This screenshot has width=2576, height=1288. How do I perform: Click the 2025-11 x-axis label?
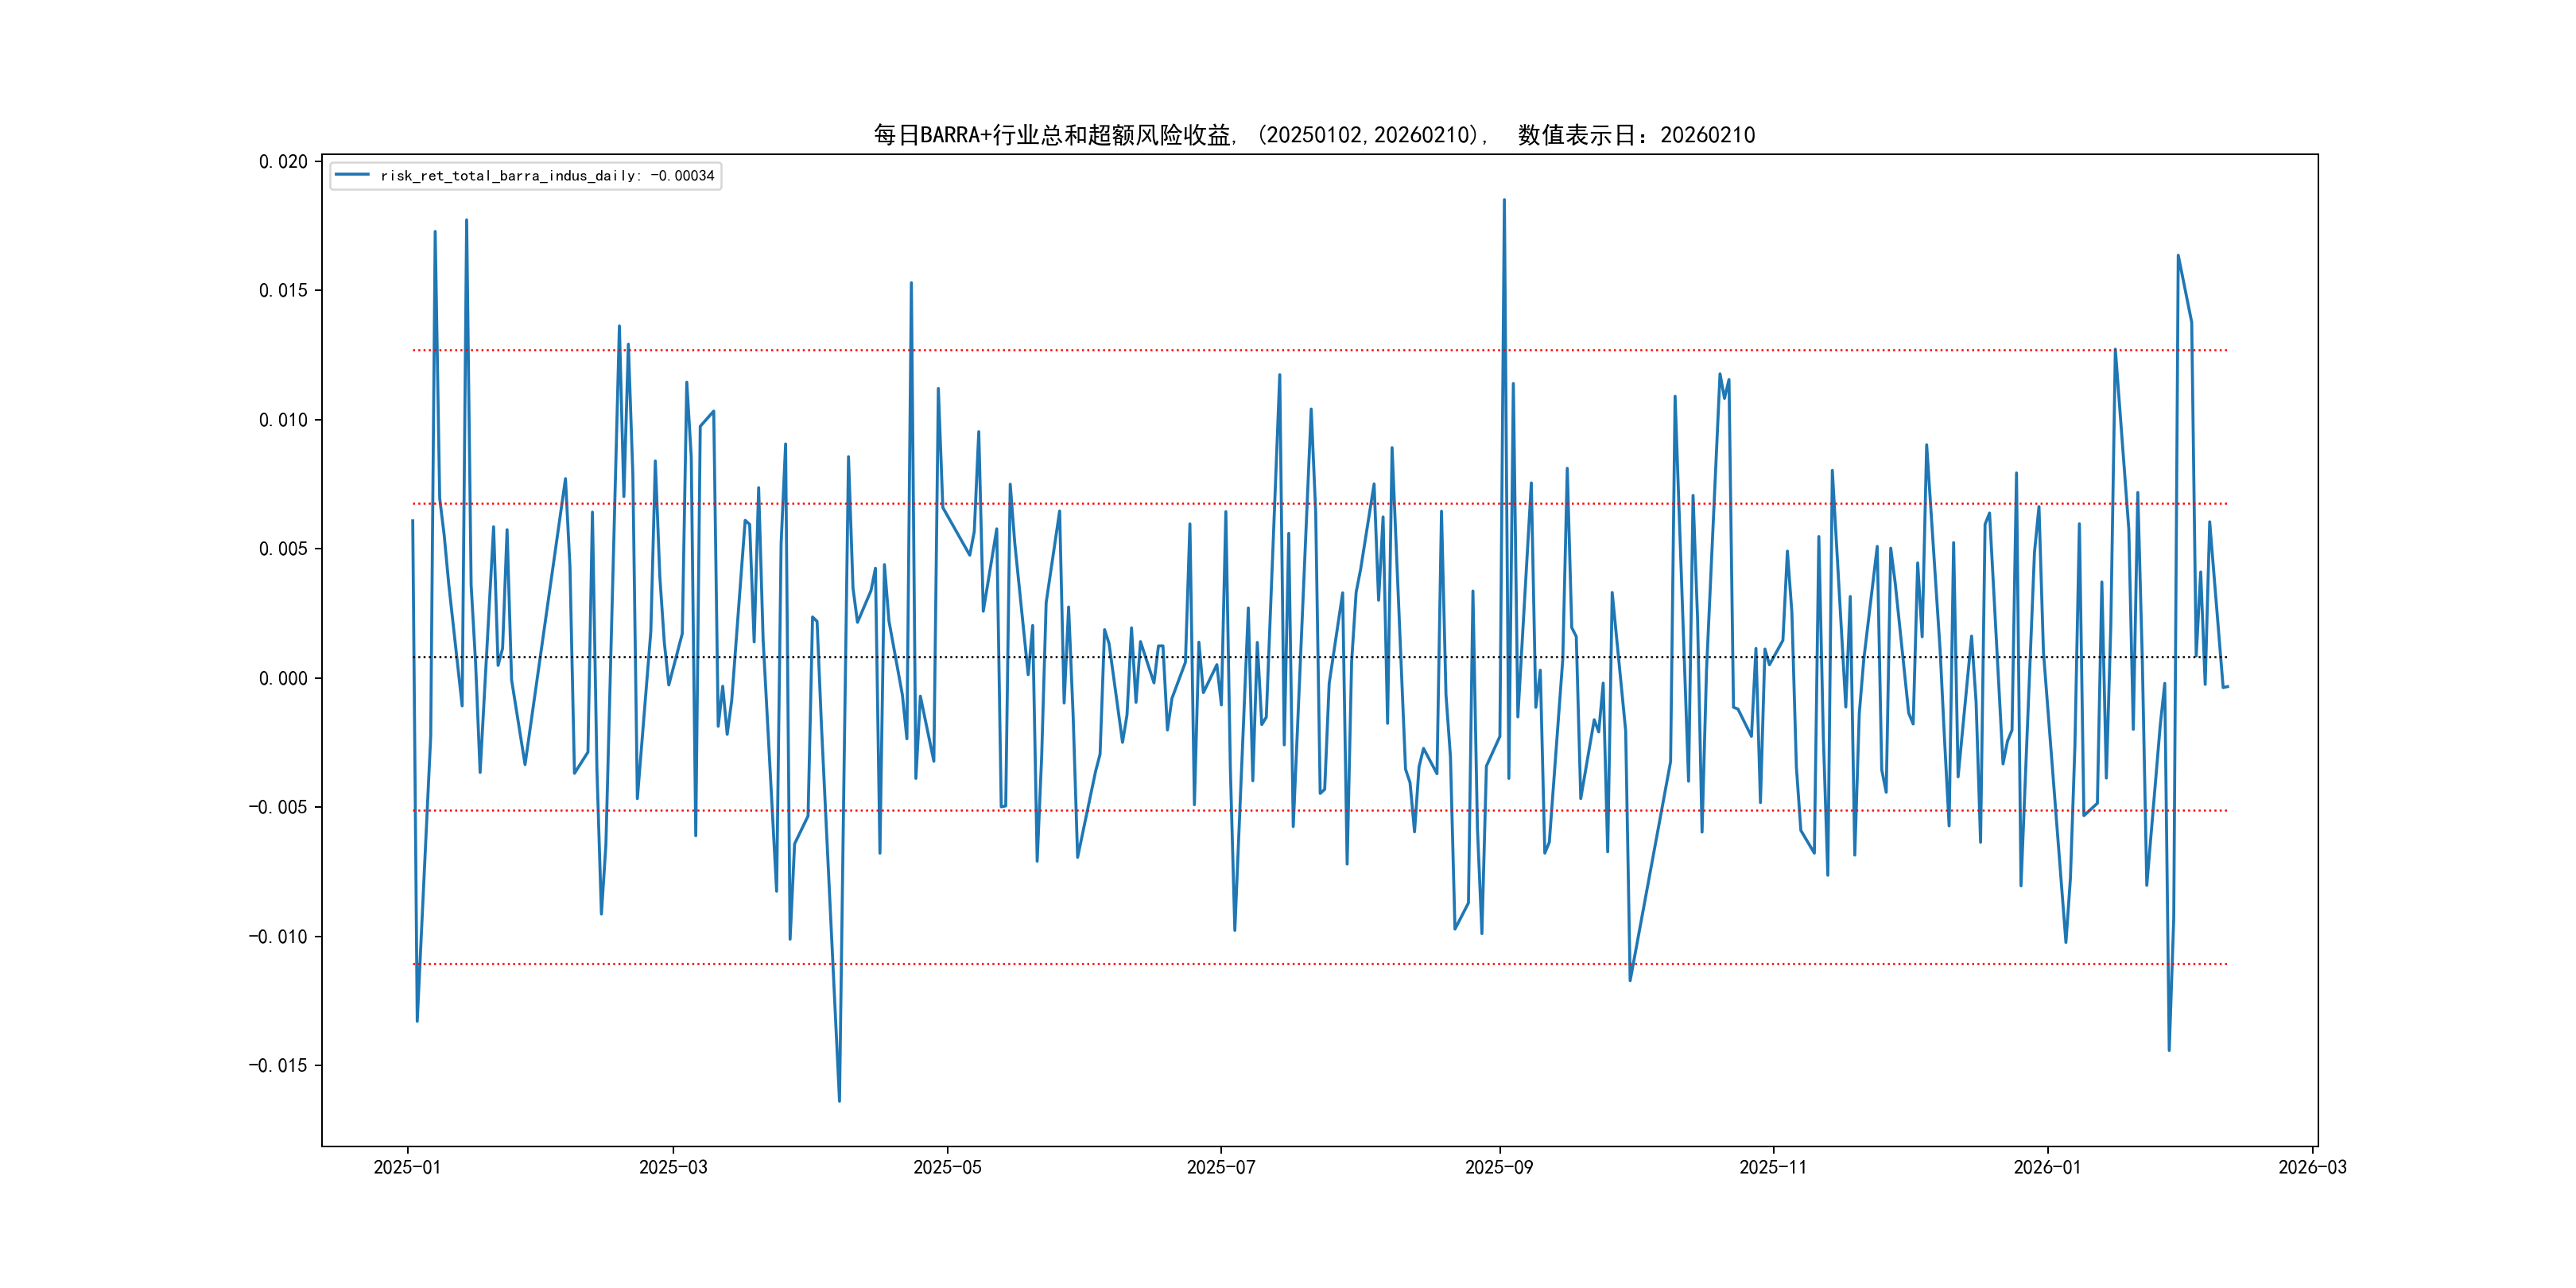click(1773, 1167)
